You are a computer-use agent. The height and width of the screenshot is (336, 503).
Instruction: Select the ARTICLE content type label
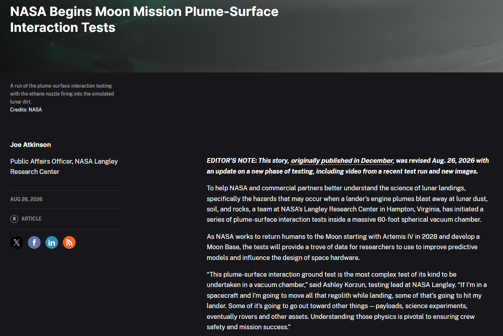[x=31, y=219]
